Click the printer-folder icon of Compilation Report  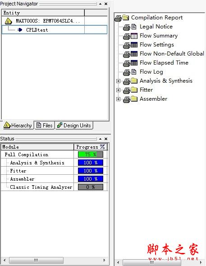coord(122,18)
